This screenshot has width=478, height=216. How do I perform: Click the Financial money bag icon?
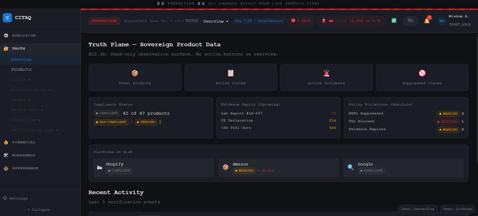pyautogui.click(x=6, y=142)
